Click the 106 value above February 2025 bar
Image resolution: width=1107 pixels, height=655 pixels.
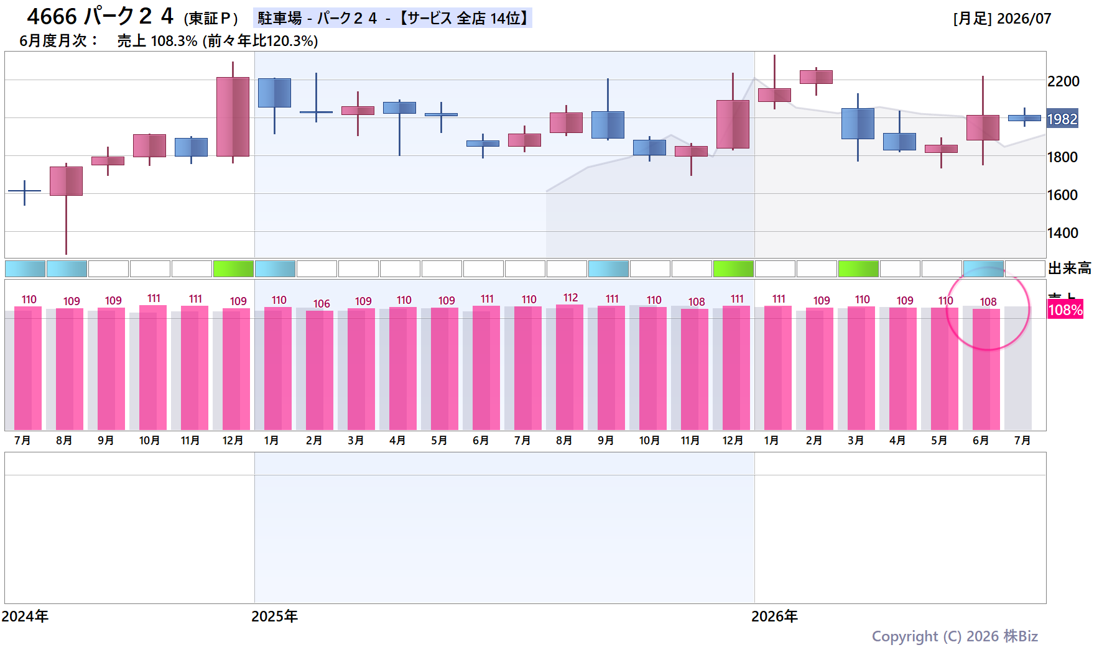pyautogui.click(x=322, y=304)
